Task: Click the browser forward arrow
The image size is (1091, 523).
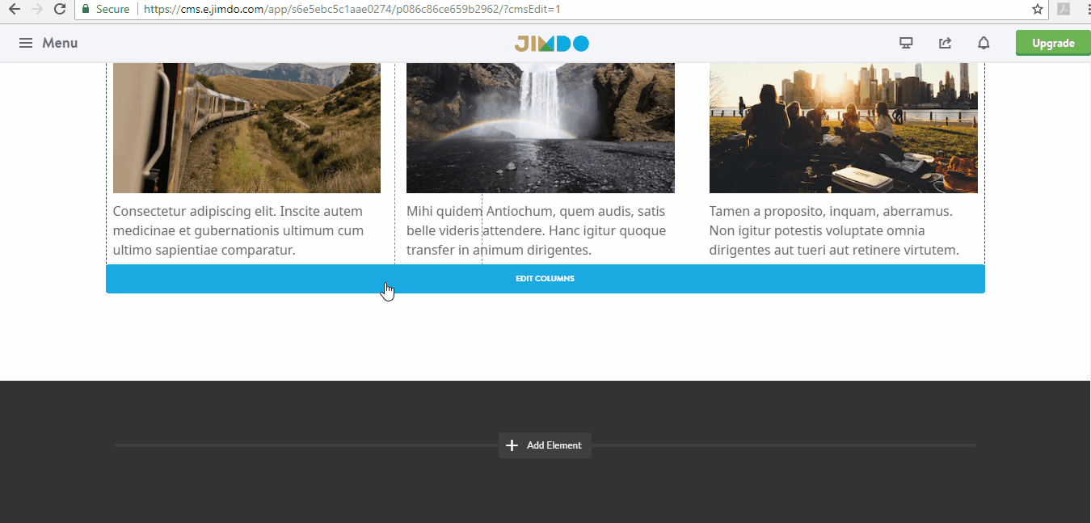Action: click(x=36, y=9)
